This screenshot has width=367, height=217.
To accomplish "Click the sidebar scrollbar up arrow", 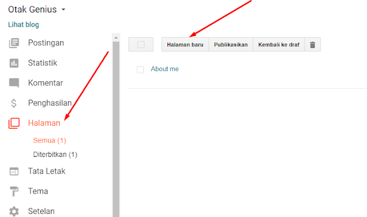I will pyautogui.click(x=116, y=38).
